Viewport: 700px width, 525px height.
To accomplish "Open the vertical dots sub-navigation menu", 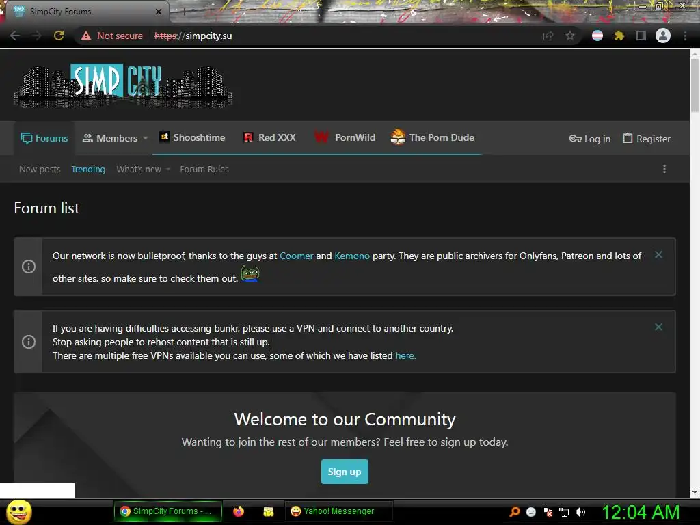I will (664, 169).
